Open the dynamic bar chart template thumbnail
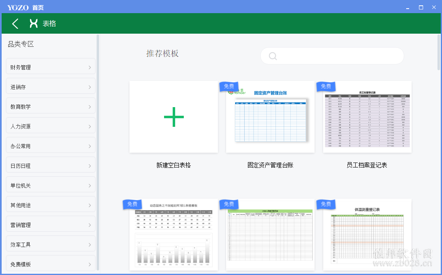Viewport: 442px width, 275px height. (x=174, y=234)
